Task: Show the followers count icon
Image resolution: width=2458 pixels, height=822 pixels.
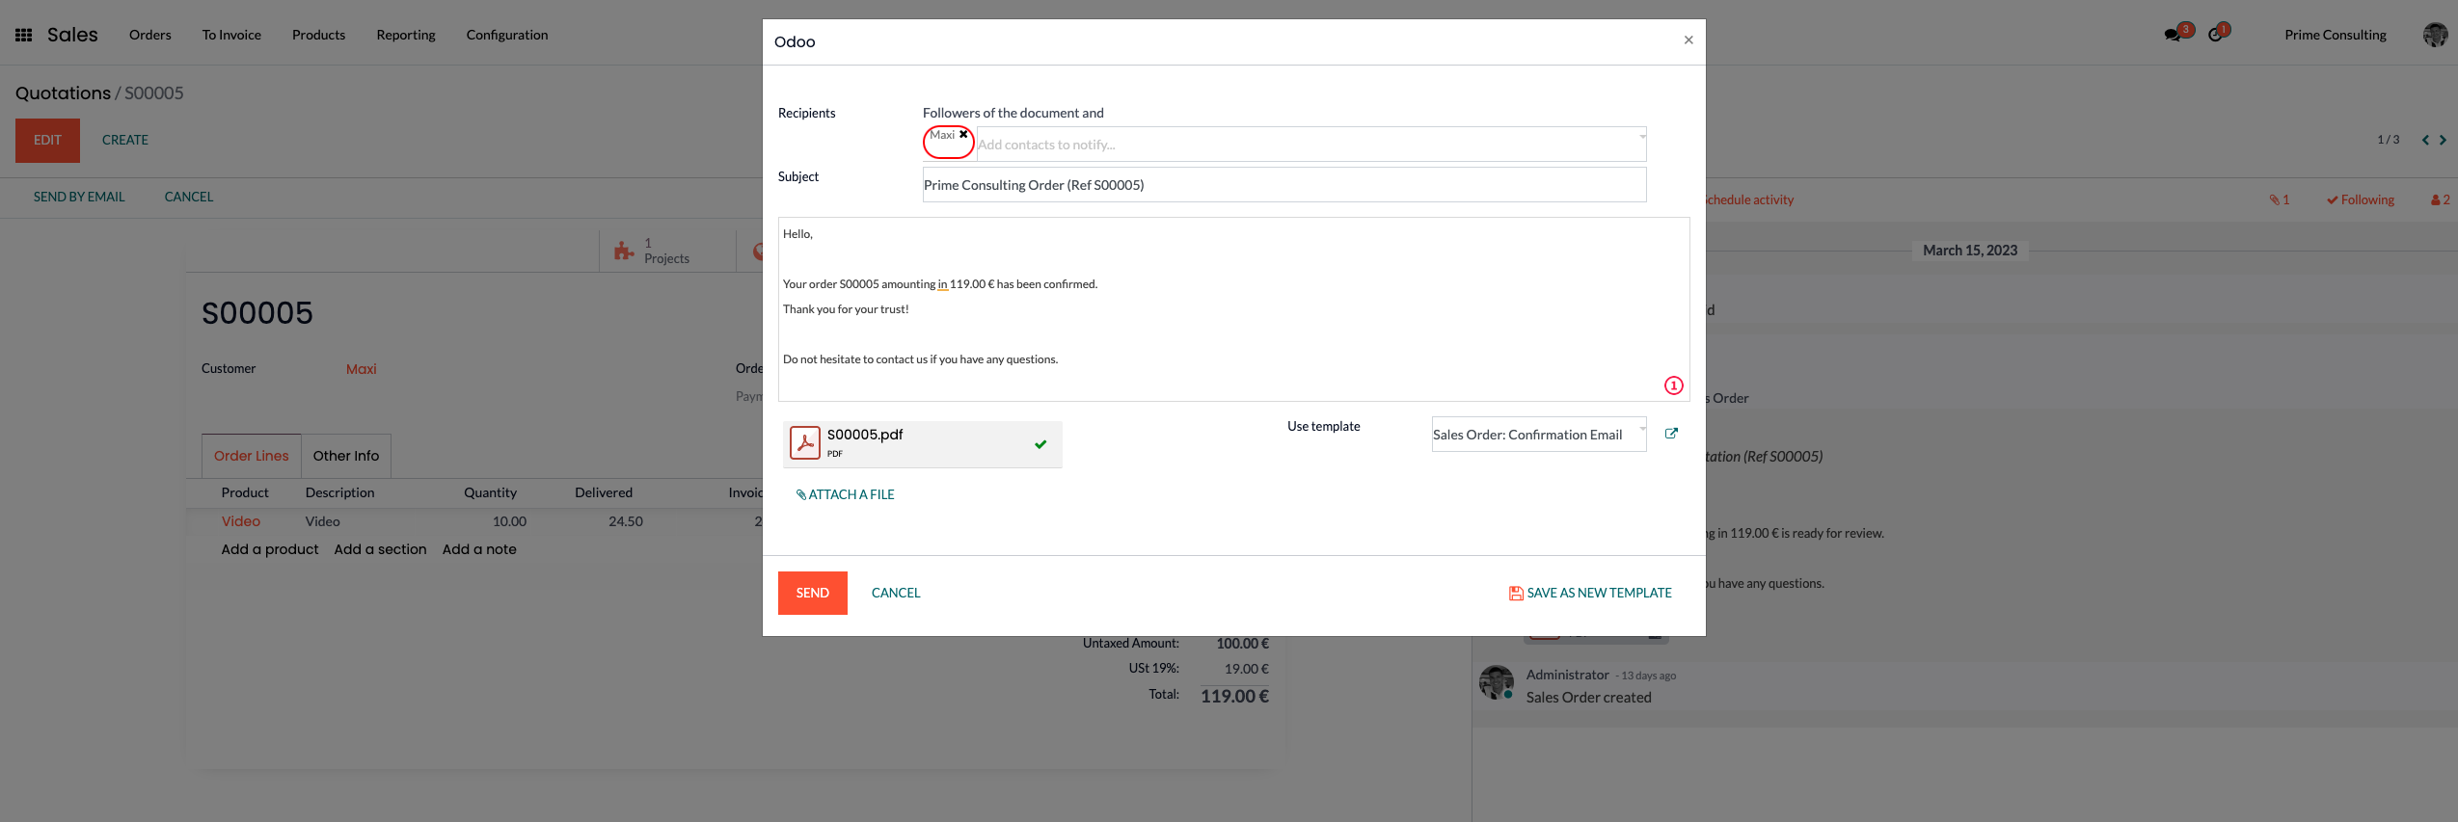Action: 2440,199
